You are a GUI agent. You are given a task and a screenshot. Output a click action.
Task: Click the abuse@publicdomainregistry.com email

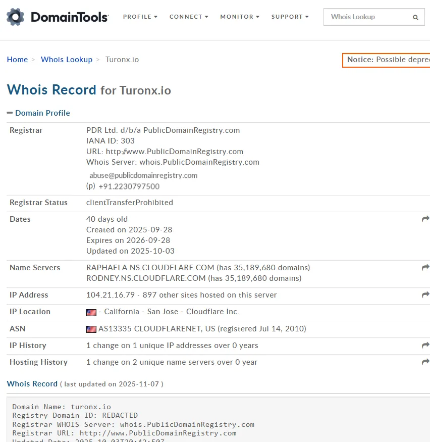(143, 175)
